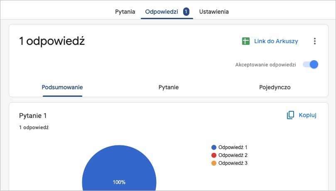Click the response count badge on Odpowiedzi
The width and height of the screenshot is (336, 191).
tap(186, 12)
